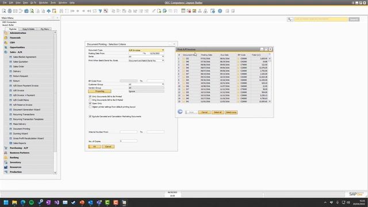Open the Customer Group dropdown
The image size is (368, 207).
(163, 85)
